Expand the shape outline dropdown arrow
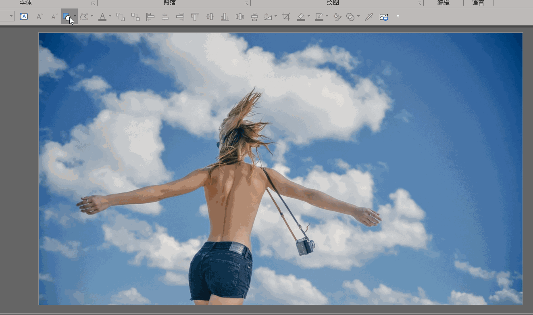 coord(327,17)
